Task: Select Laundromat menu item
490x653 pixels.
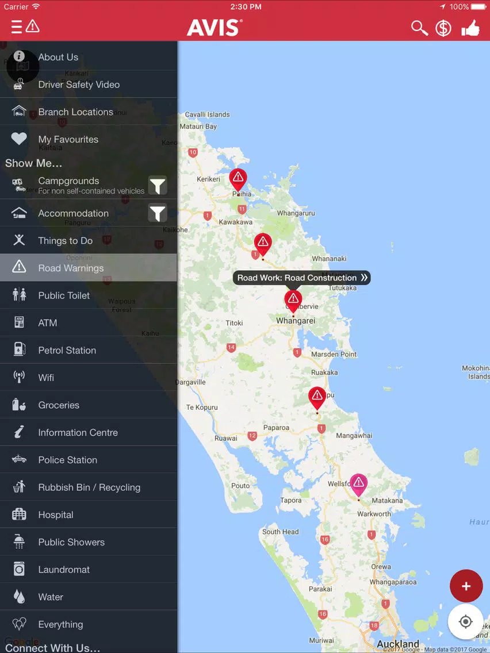Action: click(x=89, y=569)
